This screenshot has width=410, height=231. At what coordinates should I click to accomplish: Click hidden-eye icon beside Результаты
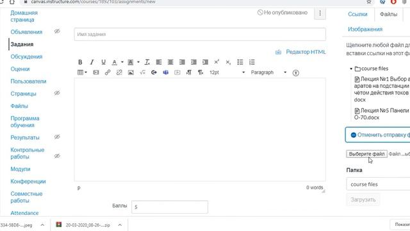coord(57,137)
